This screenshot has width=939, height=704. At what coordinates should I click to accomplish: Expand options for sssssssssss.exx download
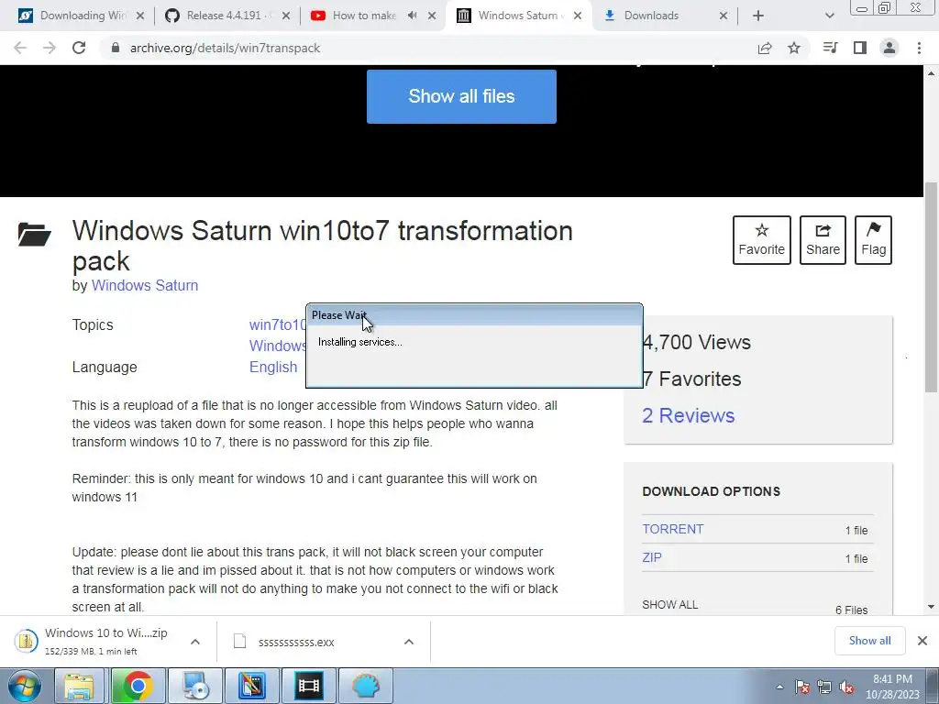tap(409, 642)
